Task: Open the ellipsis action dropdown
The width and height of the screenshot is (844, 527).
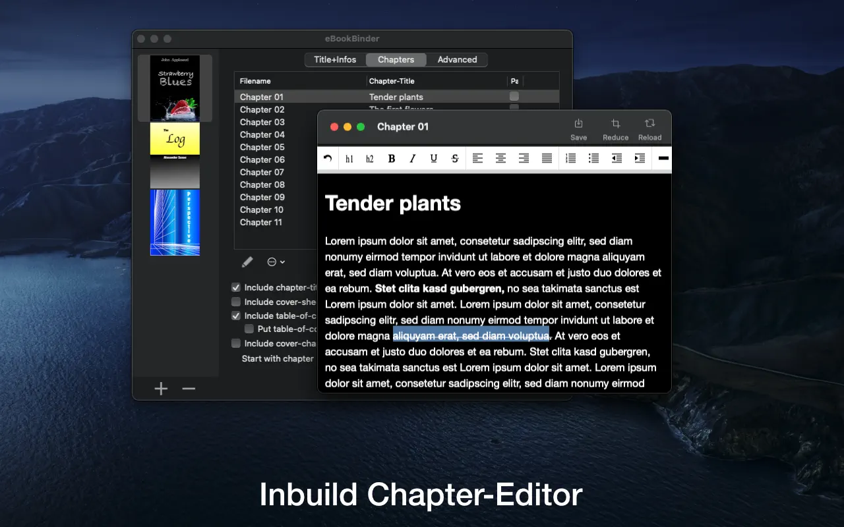Action: coord(276,262)
